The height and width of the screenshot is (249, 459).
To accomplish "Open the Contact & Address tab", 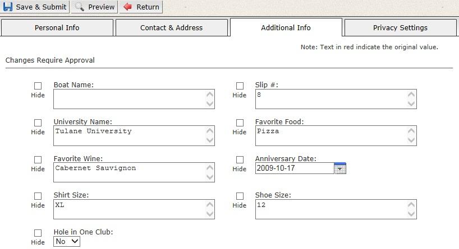I will click(x=172, y=27).
